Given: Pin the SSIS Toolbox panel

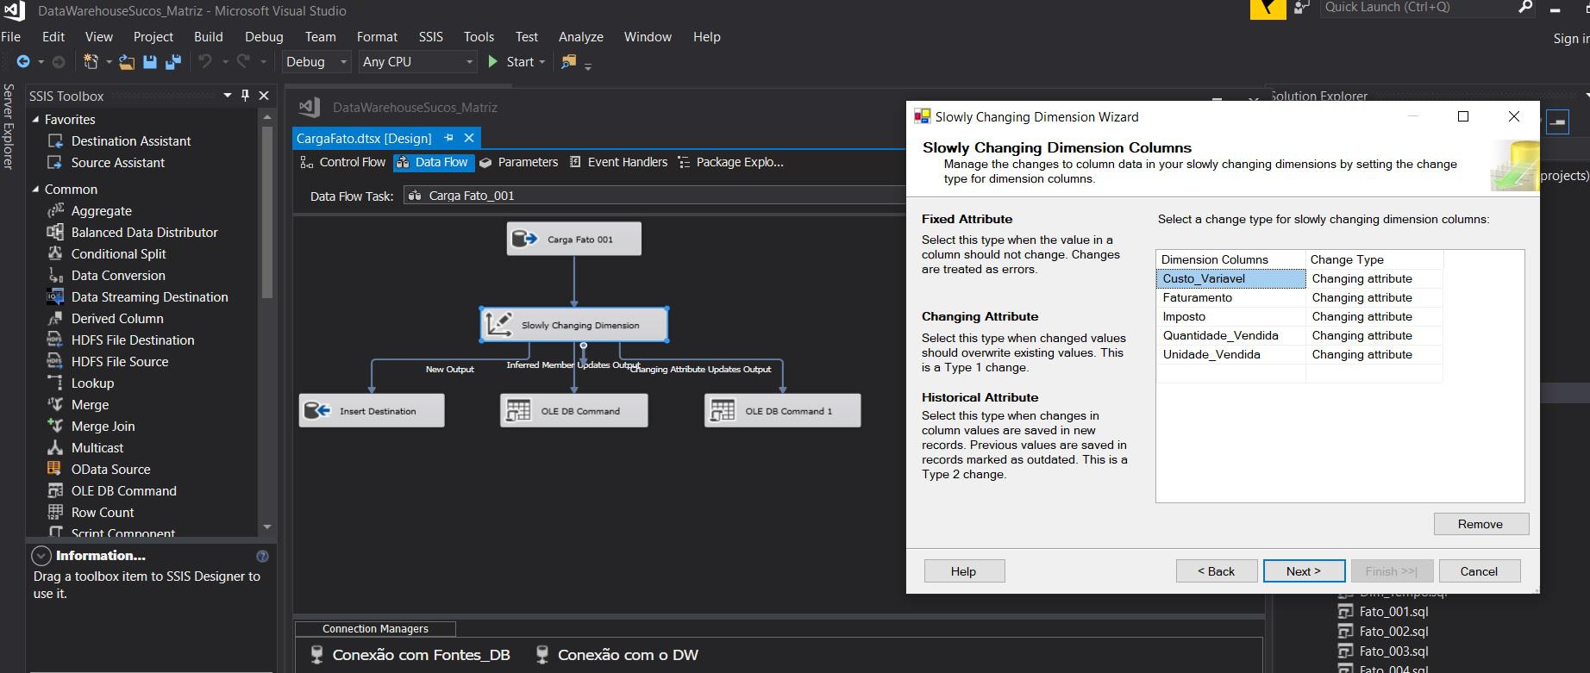Looking at the screenshot, I should click(245, 96).
